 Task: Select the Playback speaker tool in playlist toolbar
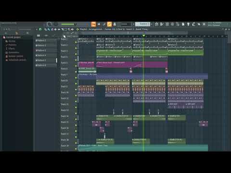[72, 29]
